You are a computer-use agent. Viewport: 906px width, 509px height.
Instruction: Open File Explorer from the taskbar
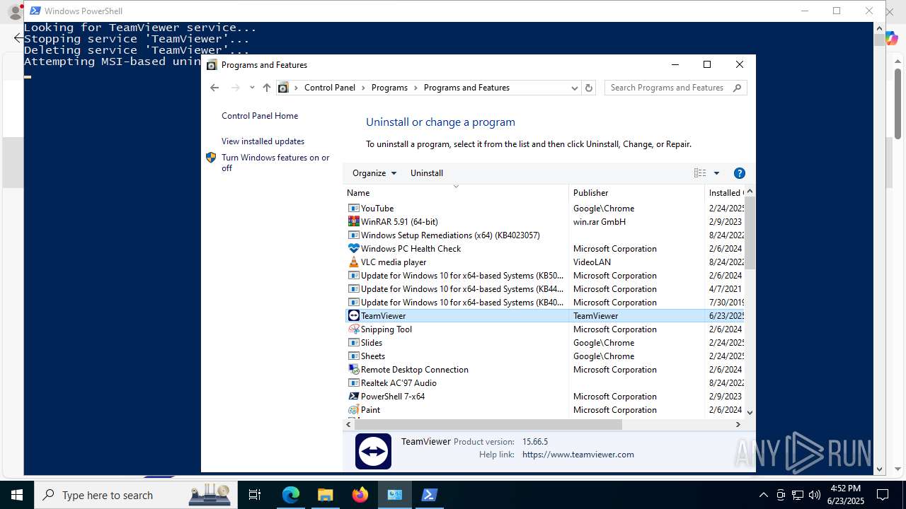(x=326, y=495)
